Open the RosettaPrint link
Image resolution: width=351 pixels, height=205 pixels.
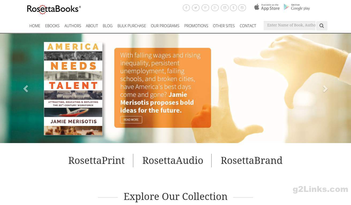tap(97, 160)
